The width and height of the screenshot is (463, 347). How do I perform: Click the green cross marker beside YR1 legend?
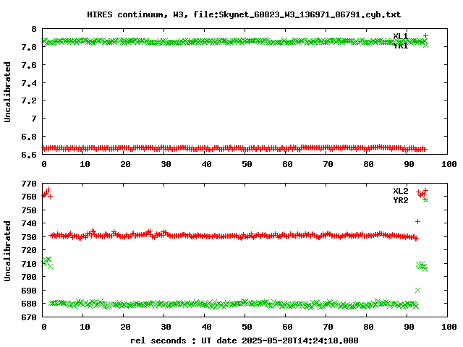coord(425,45)
